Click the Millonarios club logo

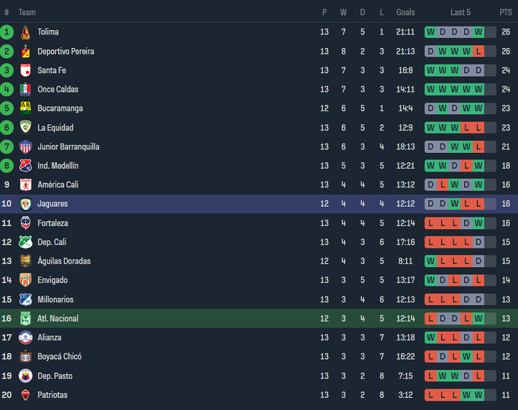pos(26,300)
